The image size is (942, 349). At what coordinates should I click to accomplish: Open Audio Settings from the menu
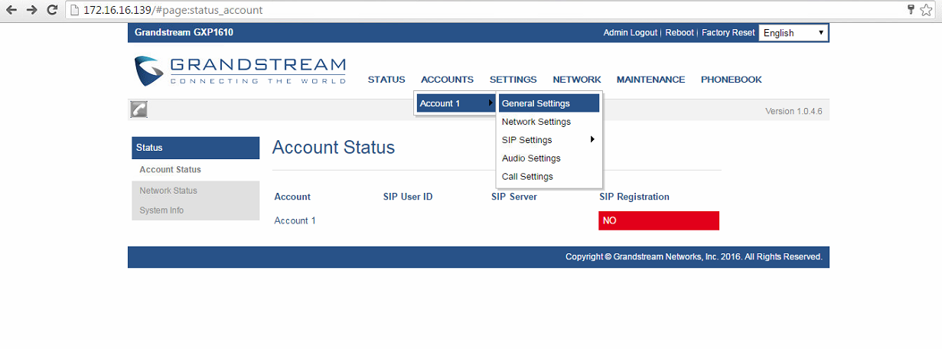pyautogui.click(x=549, y=158)
